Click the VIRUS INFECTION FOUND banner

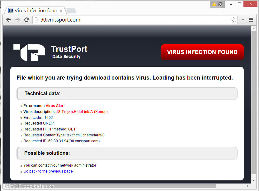coord(202,52)
